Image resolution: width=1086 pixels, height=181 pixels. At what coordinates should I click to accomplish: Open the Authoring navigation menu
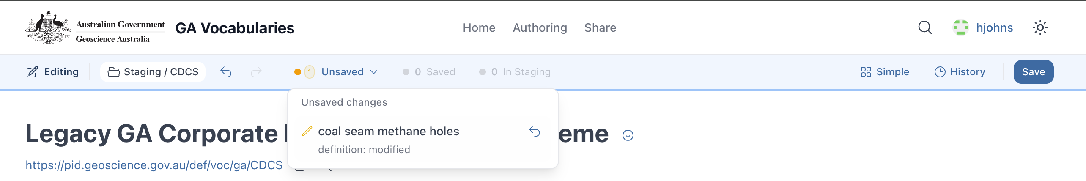(x=540, y=28)
